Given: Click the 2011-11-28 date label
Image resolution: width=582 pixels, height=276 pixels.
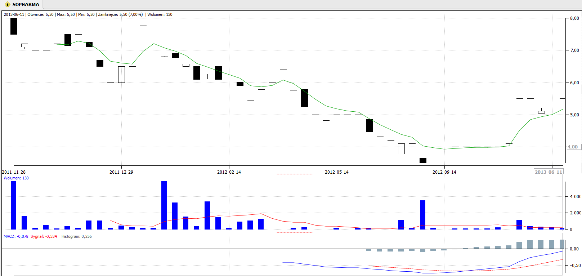Looking at the screenshot, I should click(x=14, y=172).
